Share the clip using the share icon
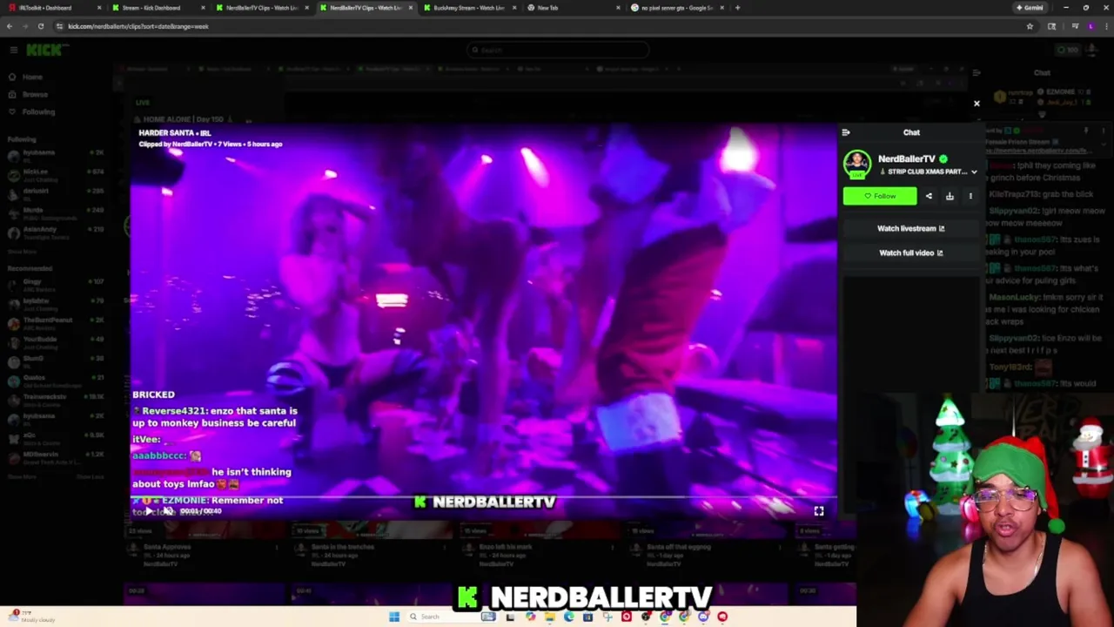 (929, 196)
